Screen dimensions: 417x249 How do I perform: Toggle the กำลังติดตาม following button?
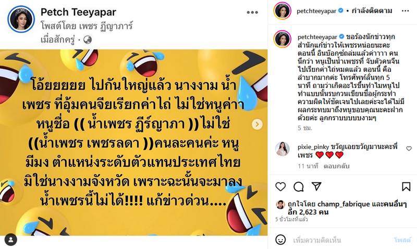372,11
